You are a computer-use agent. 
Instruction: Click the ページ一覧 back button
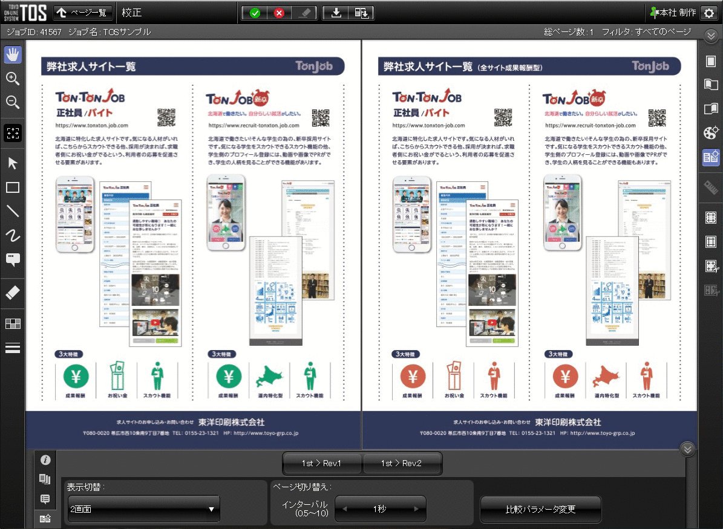tap(83, 13)
